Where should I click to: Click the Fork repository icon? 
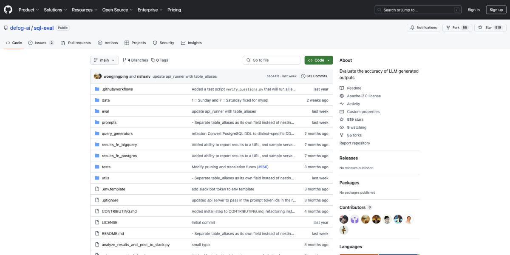[448, 28]
